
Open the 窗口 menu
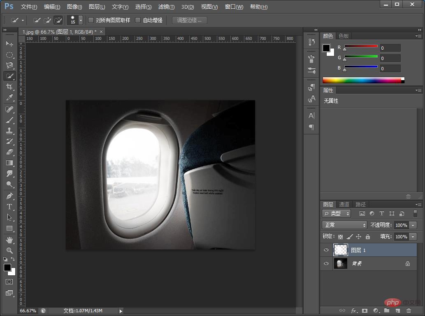coord(234,7)
